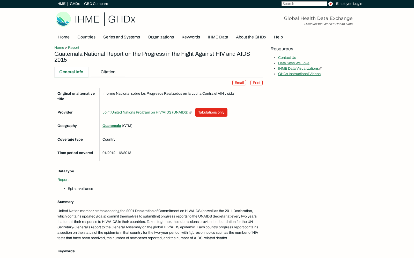Screen dimensions: 414x258
Task: Click the 'Coverage type' field label
Action: [x=70, y=140]
